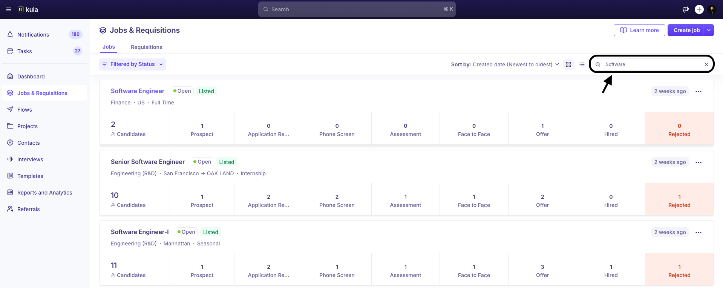Click Hired stage for Senior Software Engineer
The width and height of the screenshot is (723, 288).
[611, 199]
